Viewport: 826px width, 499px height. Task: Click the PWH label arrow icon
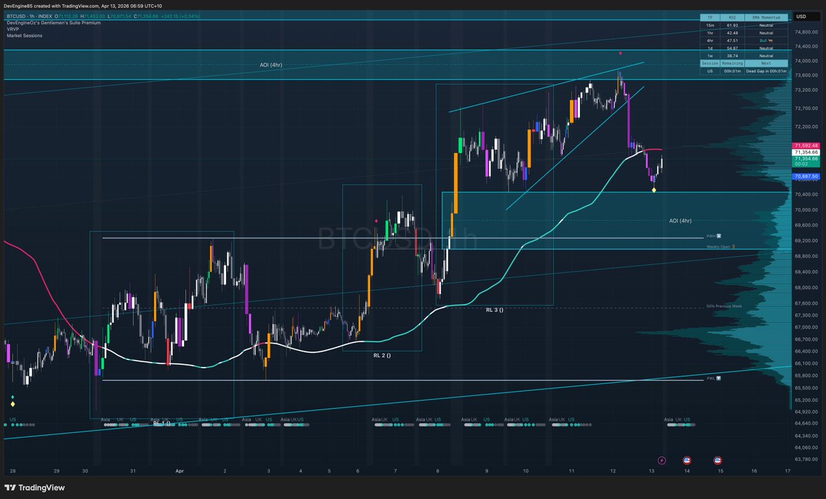click(x=719, y=236)
